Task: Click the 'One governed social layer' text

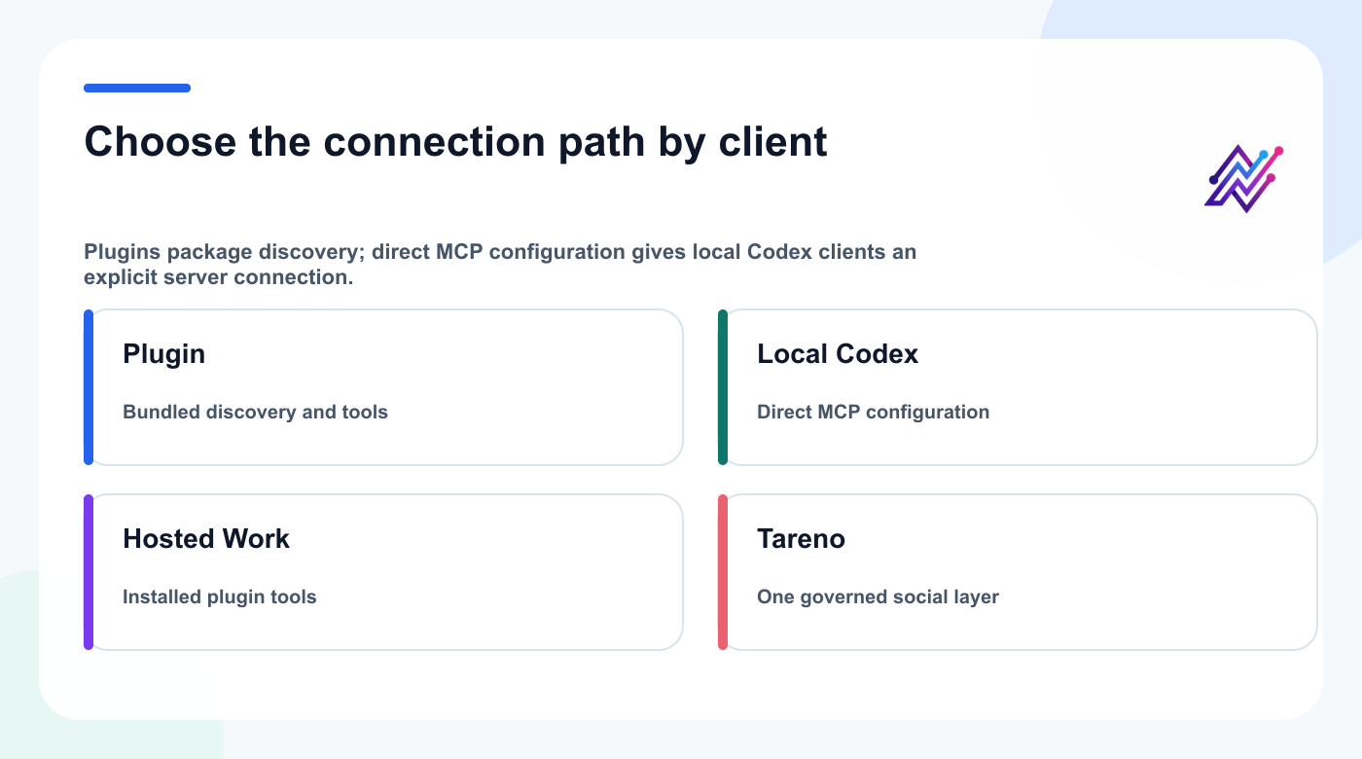Action: coord(878,597)
